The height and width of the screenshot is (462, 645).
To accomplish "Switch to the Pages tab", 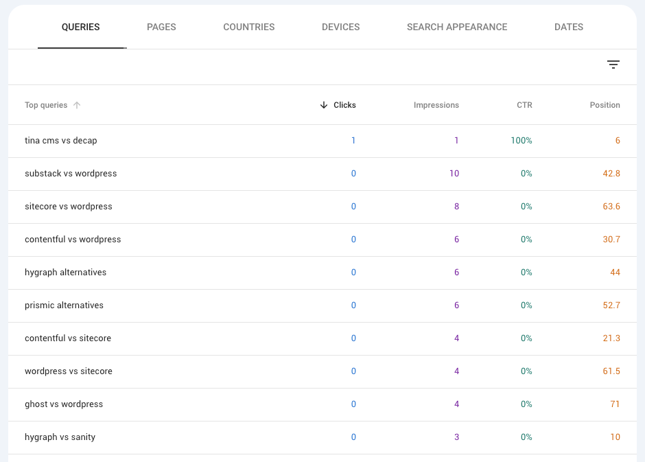I will tap(161, 27).
